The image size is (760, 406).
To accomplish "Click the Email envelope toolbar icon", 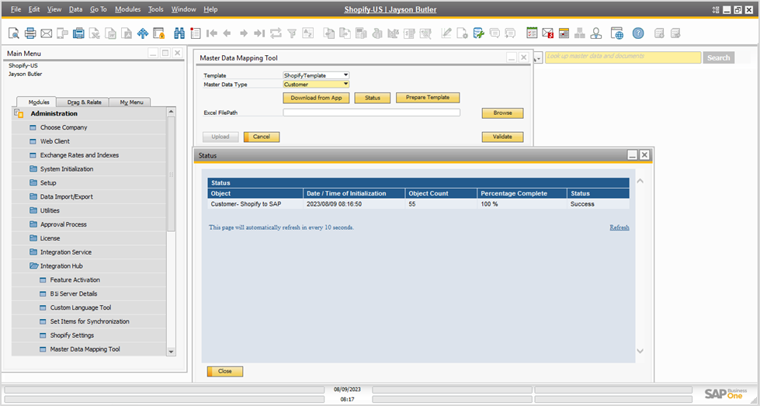I will point(46,33).
